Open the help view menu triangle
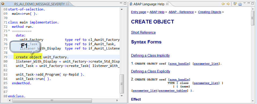This screenshot has height=104, width=257. pos(244,3)
